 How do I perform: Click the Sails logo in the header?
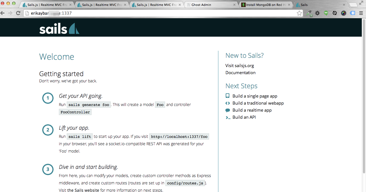pyautogui.click(x=59, y=28)
